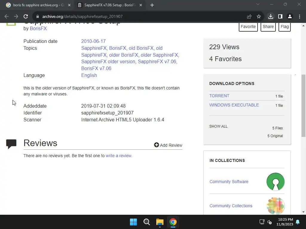Download via the TORRENT option
This screenshot has width=306, height=229.
(x=219, y=96)
